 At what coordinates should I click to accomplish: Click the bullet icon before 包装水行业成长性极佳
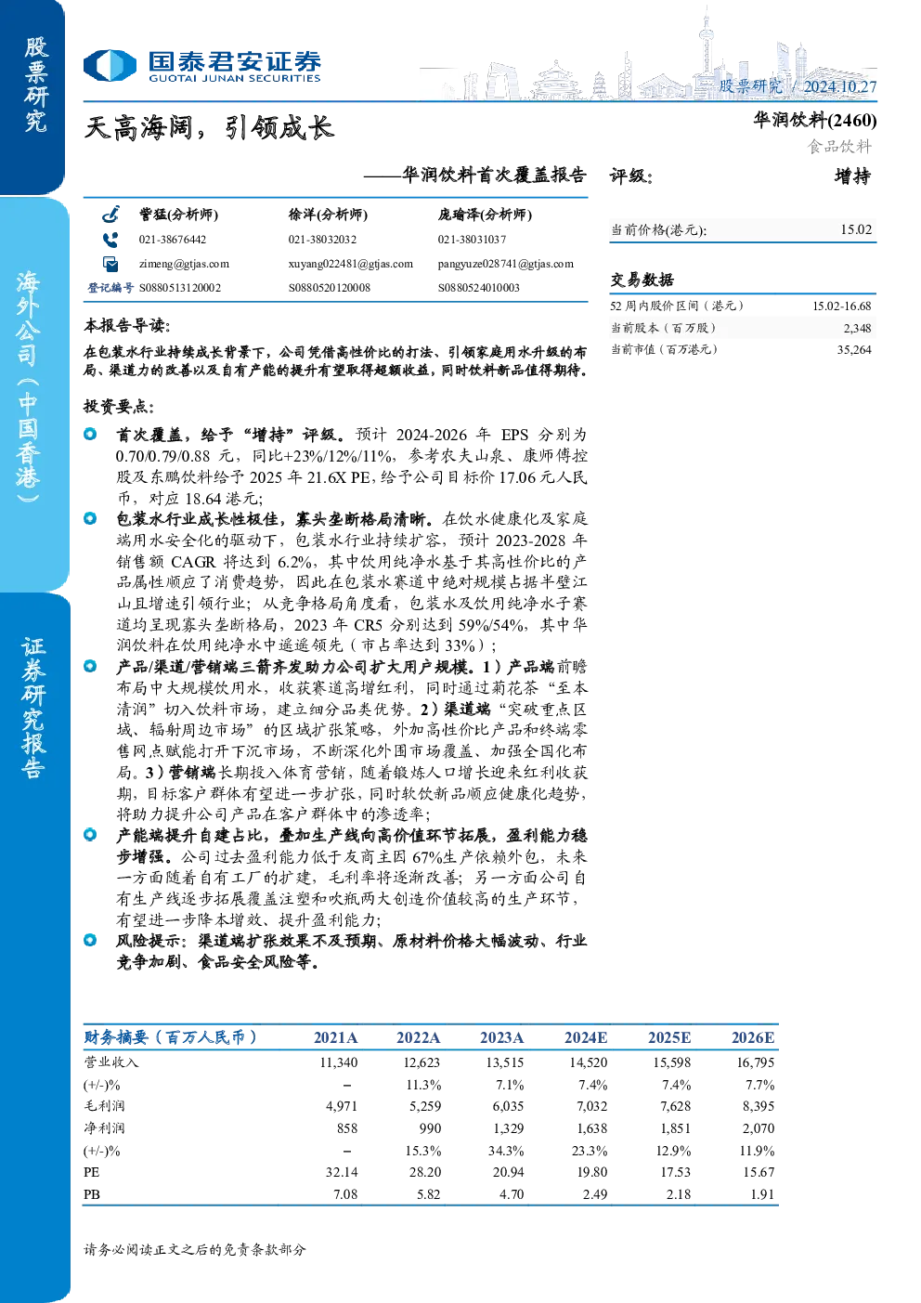[x=90, y=518]
